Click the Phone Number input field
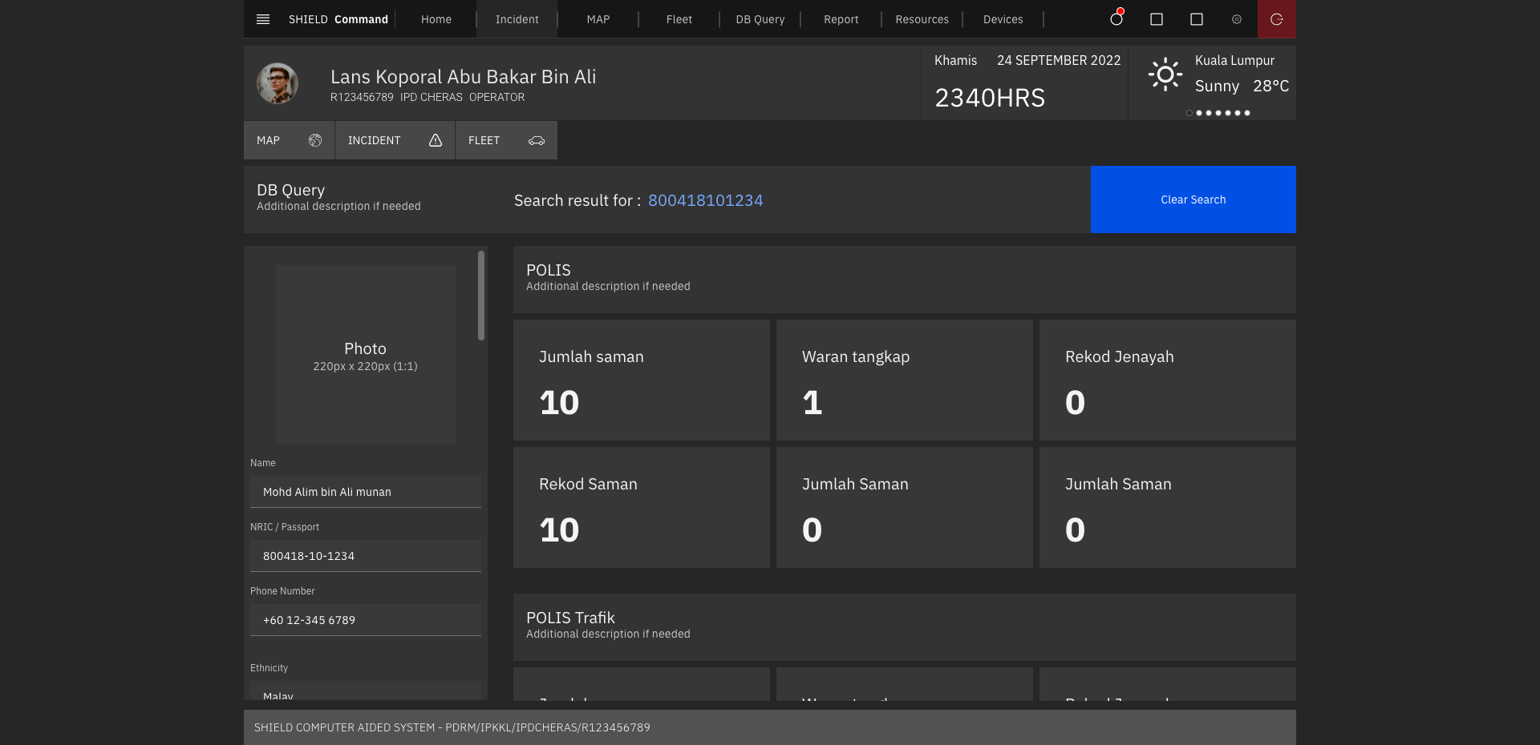Screen dimensions: 1540x745 tap(366, 620)
